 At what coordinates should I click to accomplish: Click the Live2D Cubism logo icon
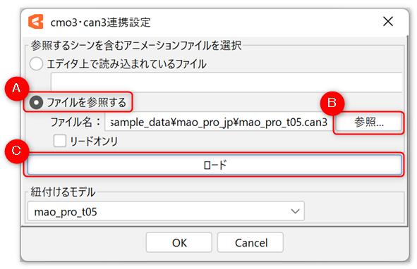[36, 22]
